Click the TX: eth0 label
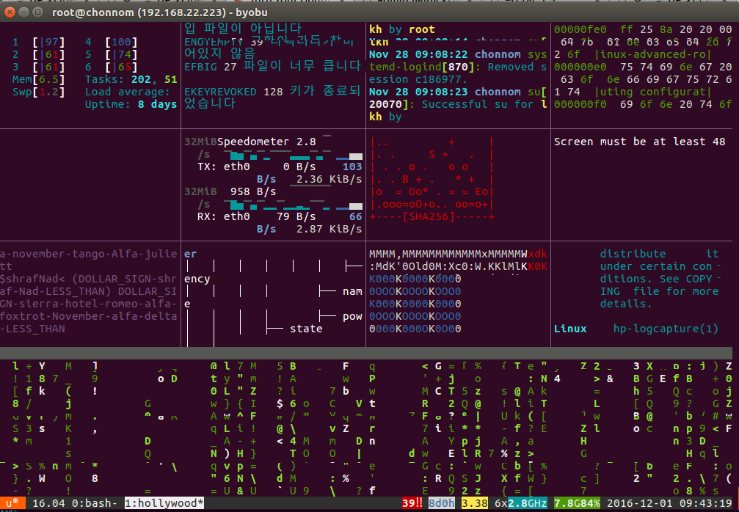Screen dimensions: 739x512 tap(223, 167)
